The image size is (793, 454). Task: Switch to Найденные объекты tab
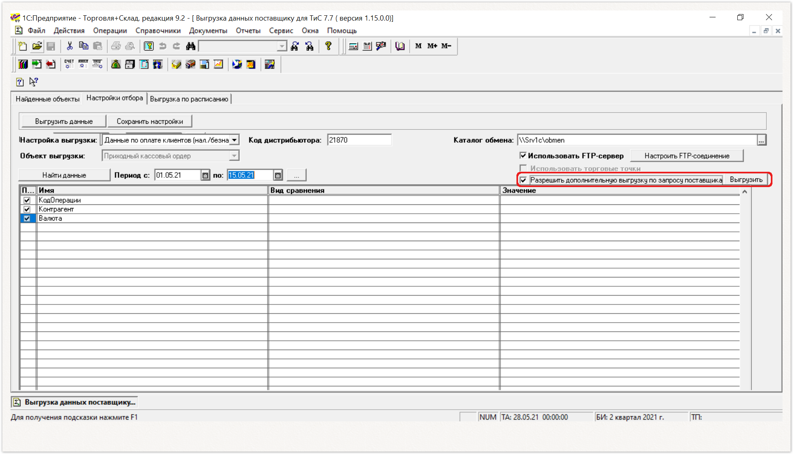48,99
